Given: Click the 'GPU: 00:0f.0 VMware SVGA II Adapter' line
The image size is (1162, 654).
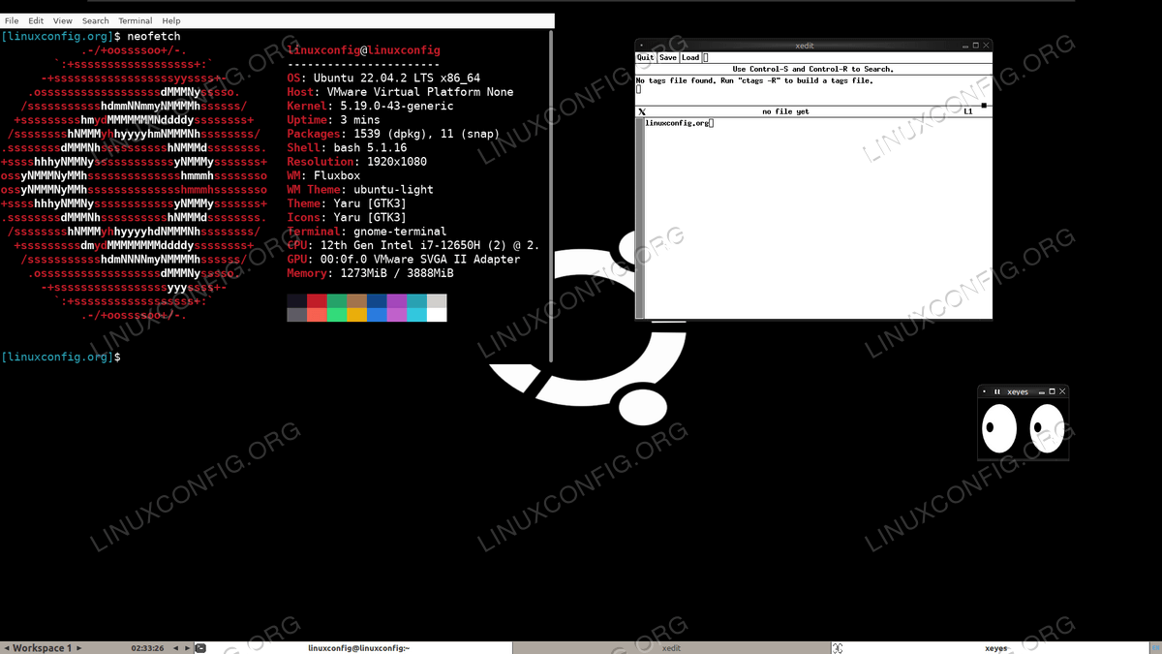Looking at the screenshot, I should coord(404,260).
